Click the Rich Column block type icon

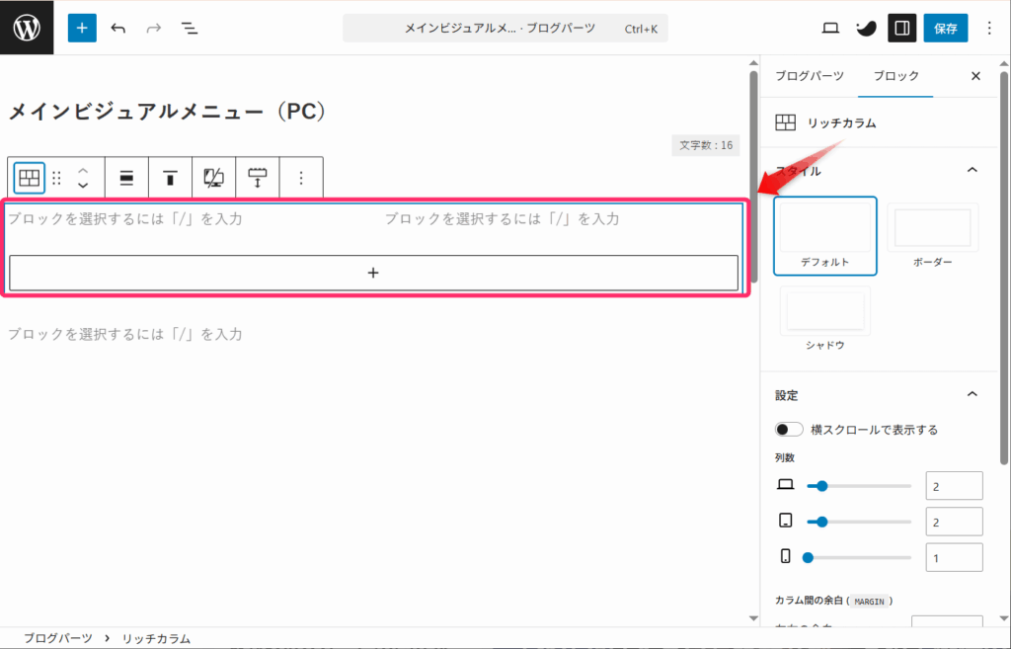click(29, 178)
